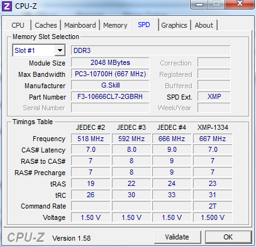The width and height of the screenshot is (256, 247).
Task: Click the Timings Table group label
Action: pos(33,122)
